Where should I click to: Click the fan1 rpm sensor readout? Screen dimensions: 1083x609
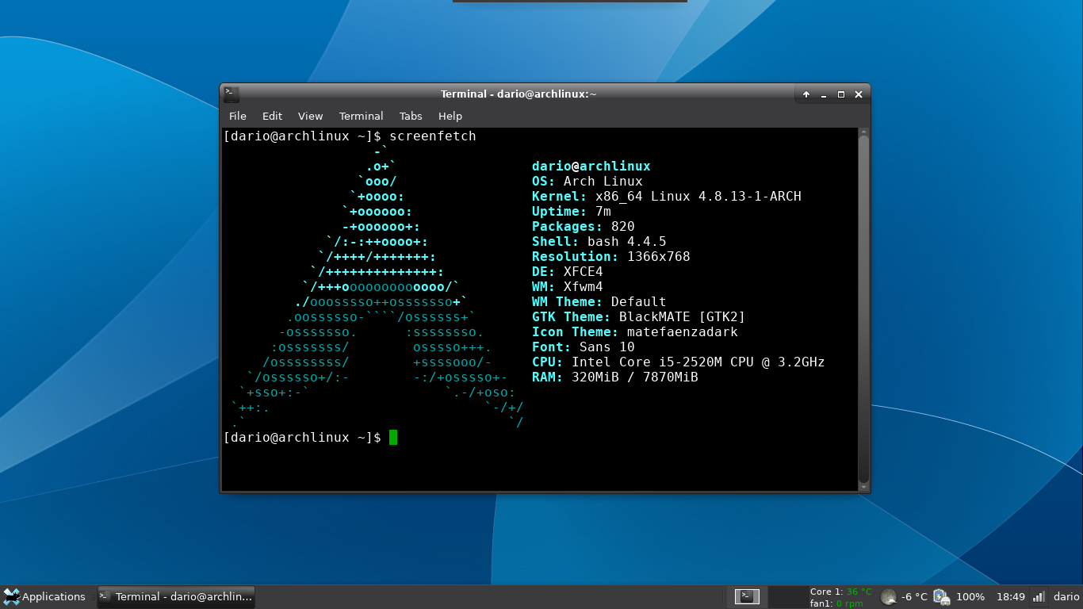coord(836,603)
